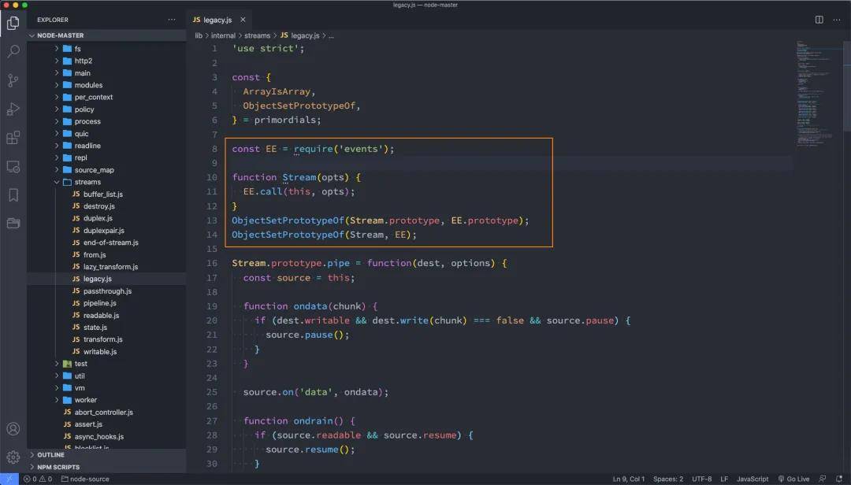
Task: Open end-of-stream.js file
Action: 106,242
